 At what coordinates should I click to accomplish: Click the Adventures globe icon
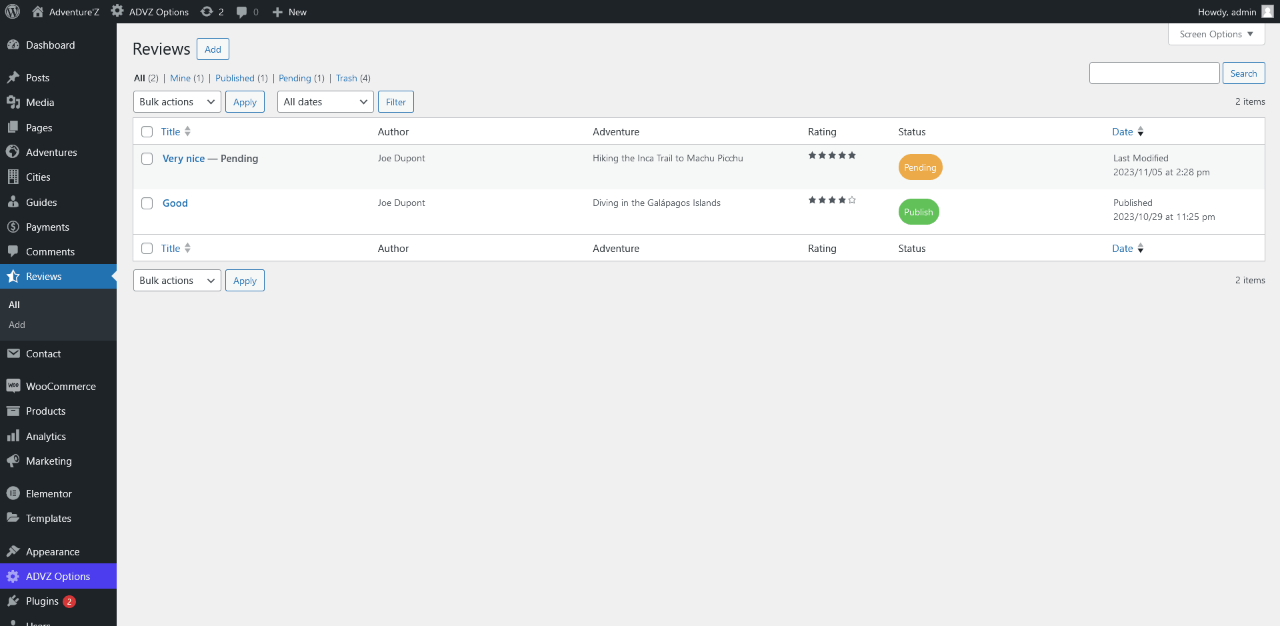[x=13, y=152]
